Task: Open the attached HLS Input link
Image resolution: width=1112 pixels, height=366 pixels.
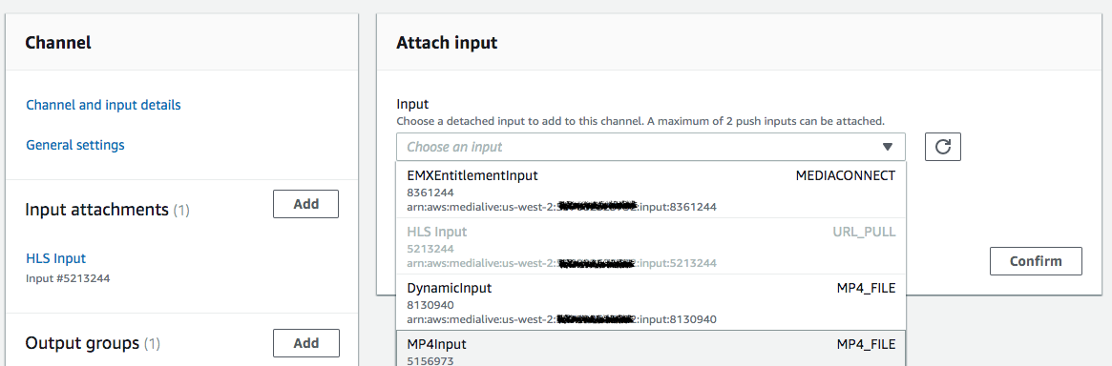Action: [x=56, y=258]
